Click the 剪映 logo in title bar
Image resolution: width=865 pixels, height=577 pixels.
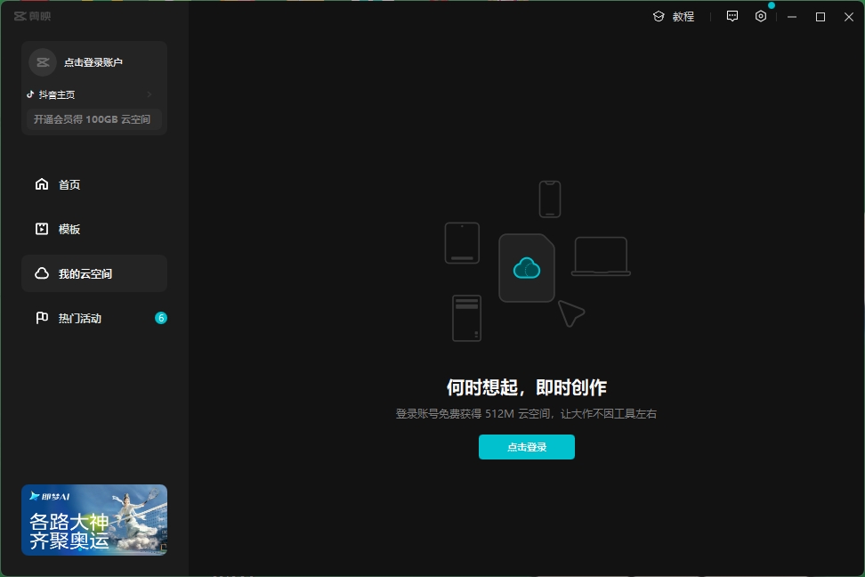click(x=33, y=17)
